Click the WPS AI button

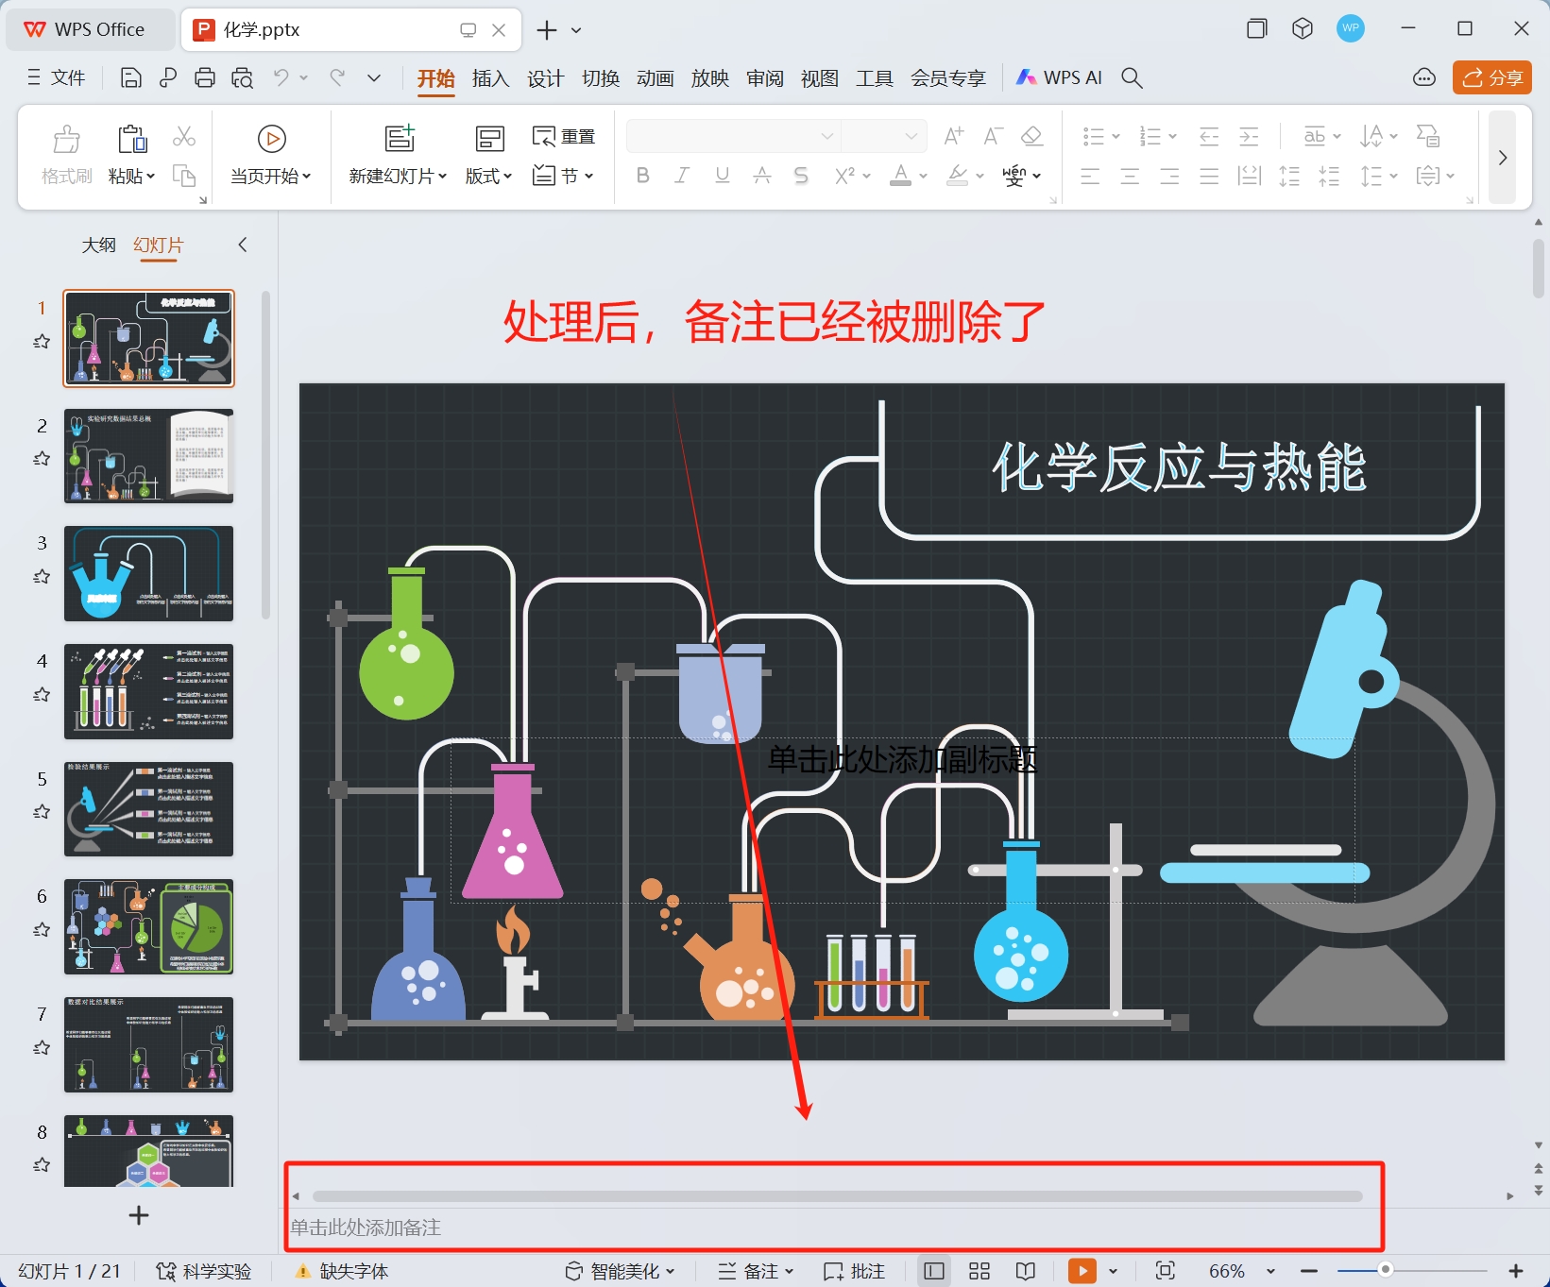pyautogui.click(x=1057, y=77)
